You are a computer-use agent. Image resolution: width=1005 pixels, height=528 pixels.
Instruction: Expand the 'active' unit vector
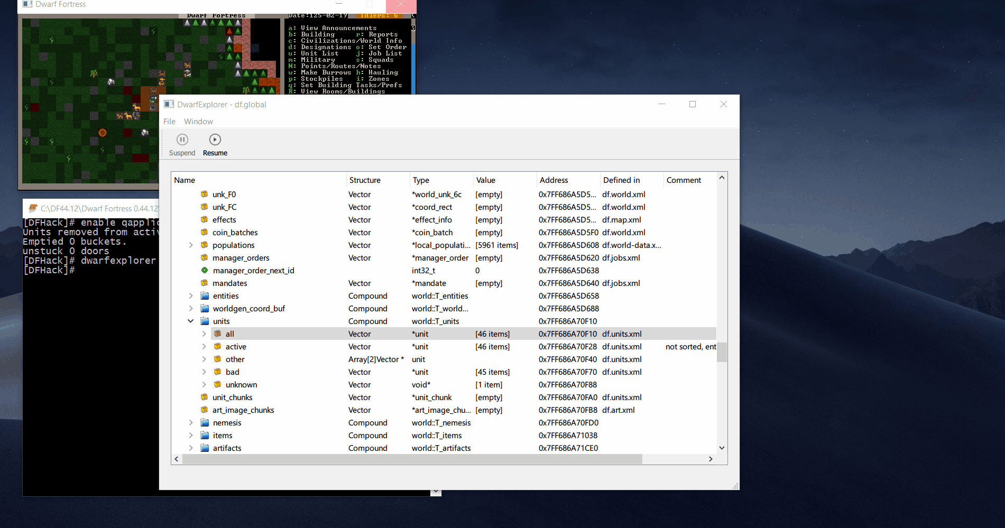204,347
